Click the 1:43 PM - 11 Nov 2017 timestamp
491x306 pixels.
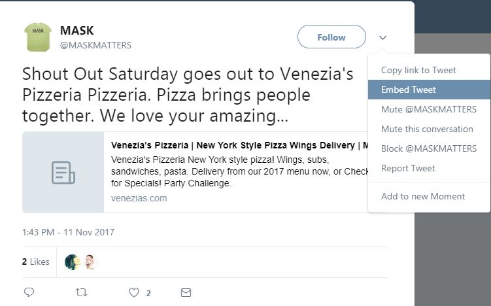coord(68,232)
